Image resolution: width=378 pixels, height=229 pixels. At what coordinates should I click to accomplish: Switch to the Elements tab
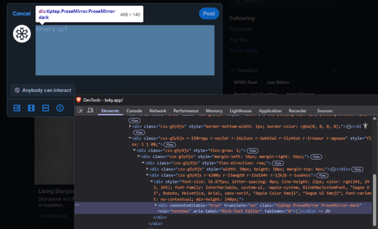click(x=110, y=111)
